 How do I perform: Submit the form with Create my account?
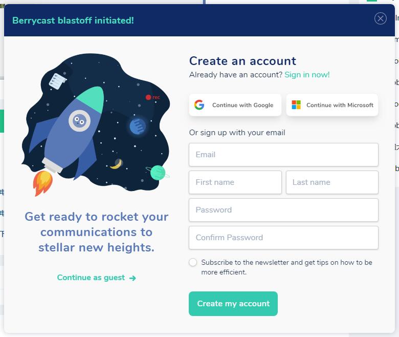[233, 304]
